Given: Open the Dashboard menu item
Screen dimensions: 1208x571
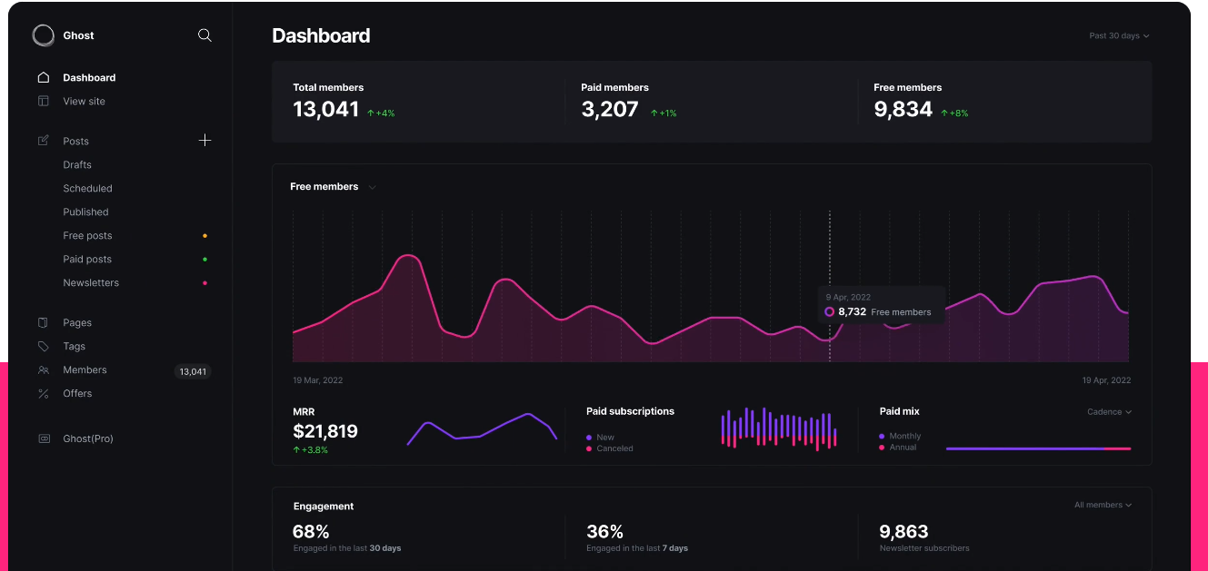Looking at the screenshot, I should [89, 77].
